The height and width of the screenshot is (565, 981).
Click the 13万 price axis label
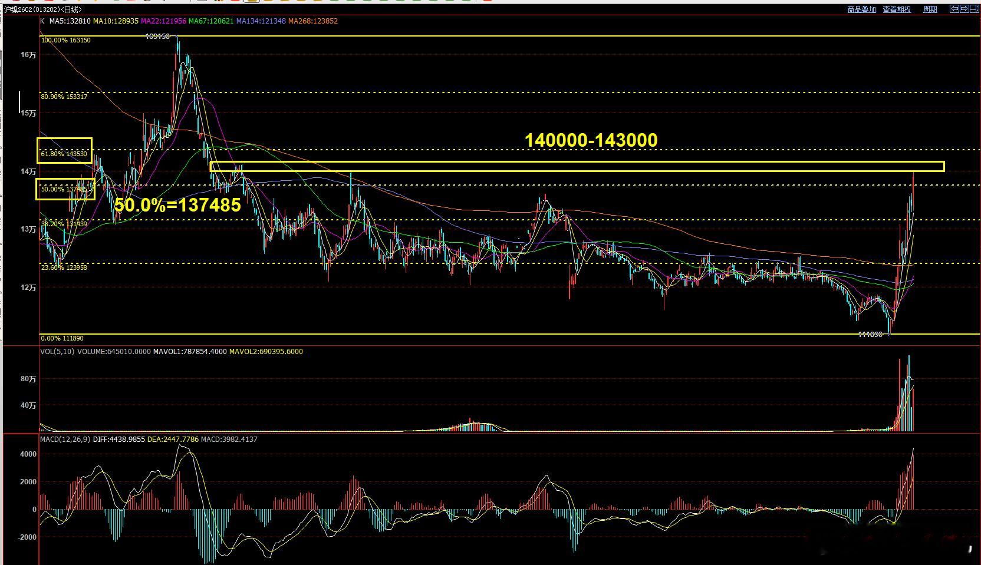pos(28,229)
